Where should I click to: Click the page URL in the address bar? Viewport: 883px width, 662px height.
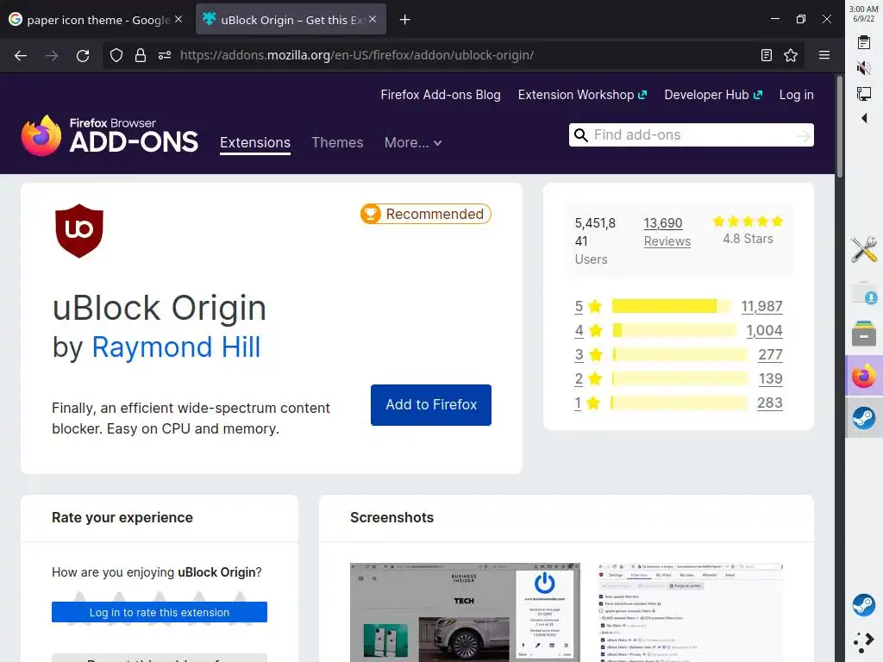point(357,55)
